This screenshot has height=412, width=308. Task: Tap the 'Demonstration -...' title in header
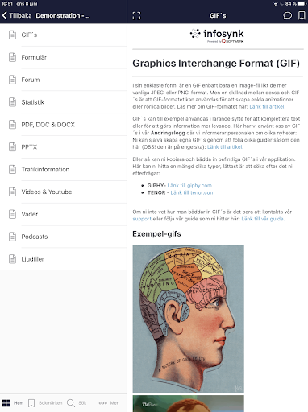63,15
